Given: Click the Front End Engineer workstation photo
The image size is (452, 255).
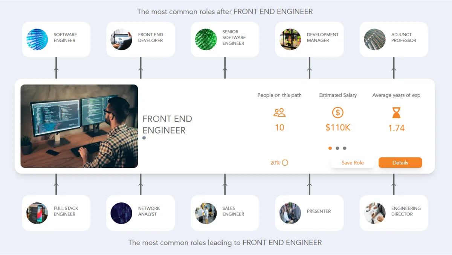Looking at the screenshot, I should 79,126.
